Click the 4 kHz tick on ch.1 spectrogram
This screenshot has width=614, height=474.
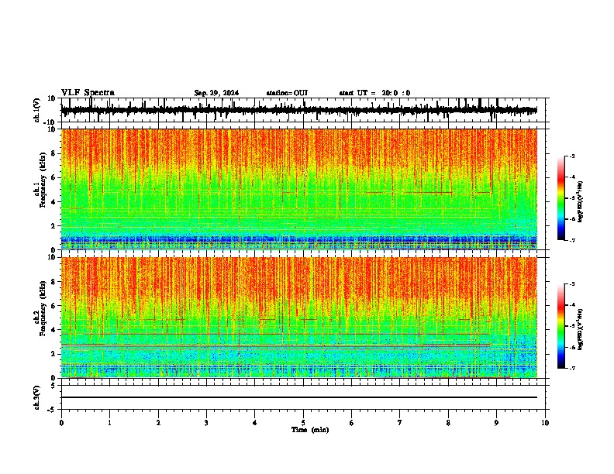point(53,202)
